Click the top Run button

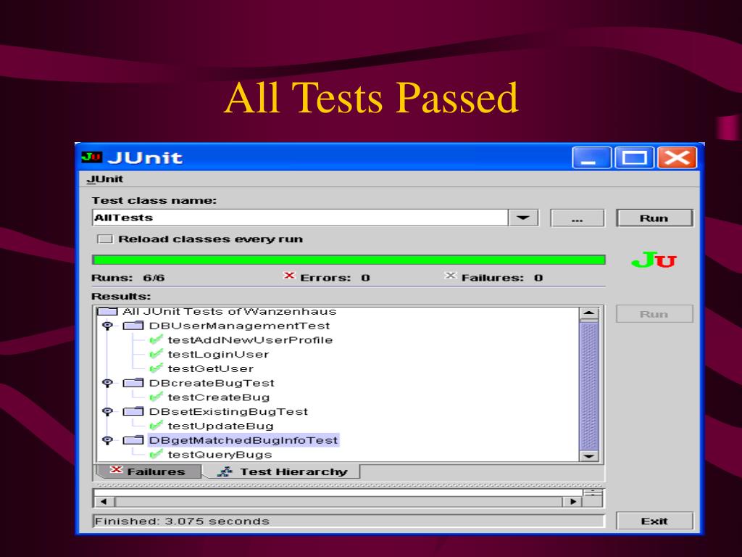(x=654, y=218)
